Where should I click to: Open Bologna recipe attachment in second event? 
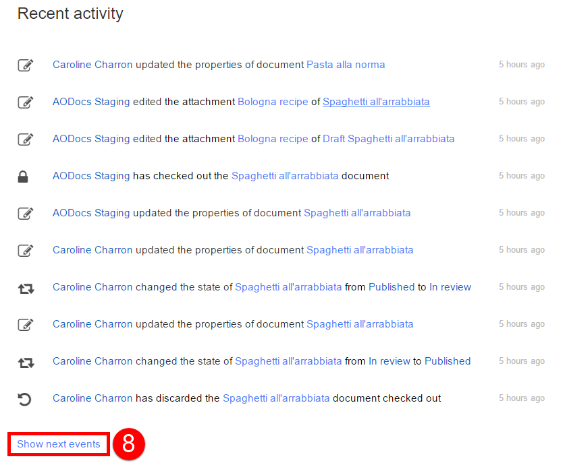click(273, 102)
